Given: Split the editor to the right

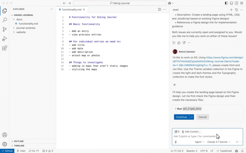Looking at the screenshot, I should click(159, 9).
